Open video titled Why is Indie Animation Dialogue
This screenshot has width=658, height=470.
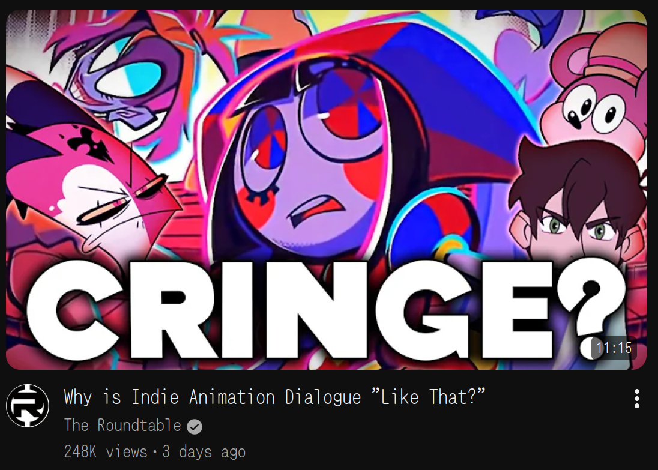274,397
